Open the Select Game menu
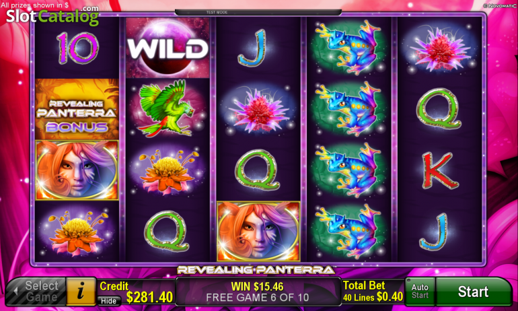Viewport: 518px width, 311px height. [36, 291]
